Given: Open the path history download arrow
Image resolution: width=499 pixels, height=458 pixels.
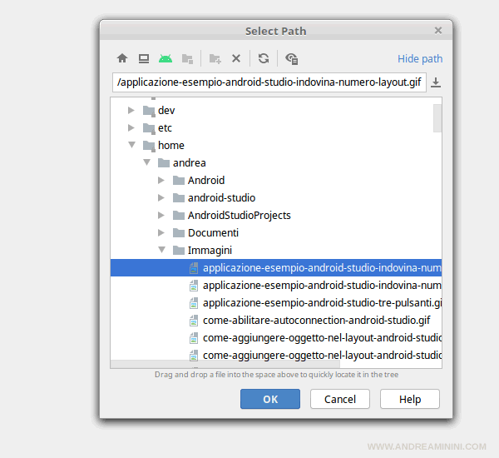Looking at the screenshot, I should tap(436, 82).
